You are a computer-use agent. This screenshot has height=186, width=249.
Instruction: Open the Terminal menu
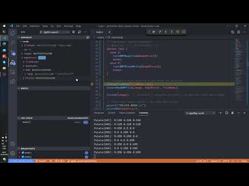(x=68, y=26)
